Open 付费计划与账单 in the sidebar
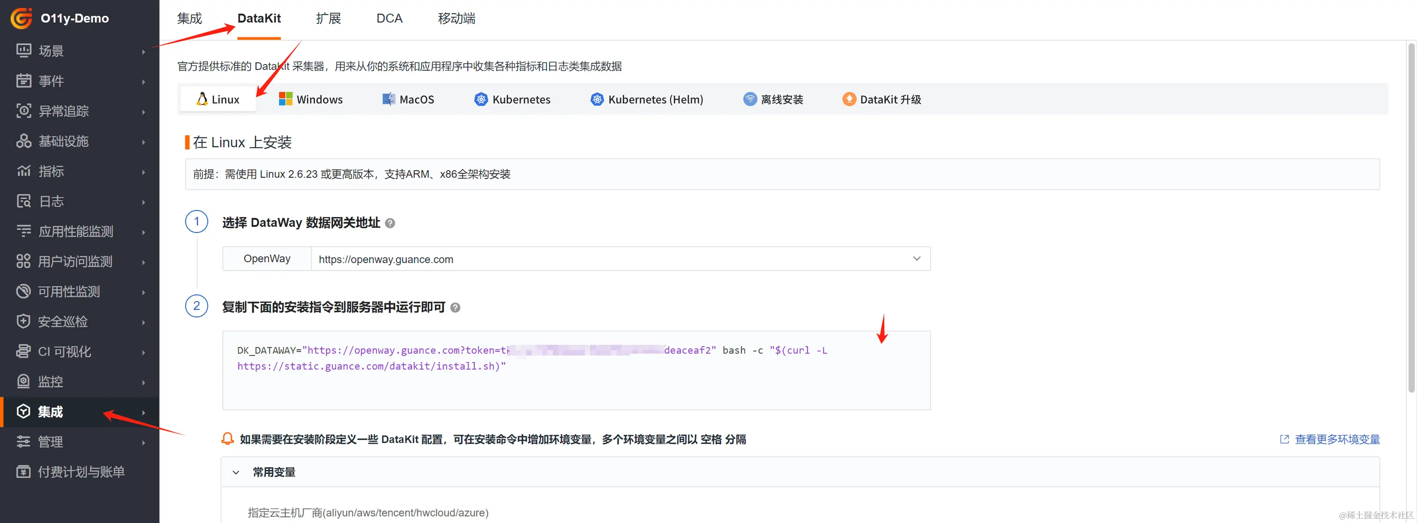This screenshot has height=523, width=1417. pyautogui.click(x=81, y=472)
